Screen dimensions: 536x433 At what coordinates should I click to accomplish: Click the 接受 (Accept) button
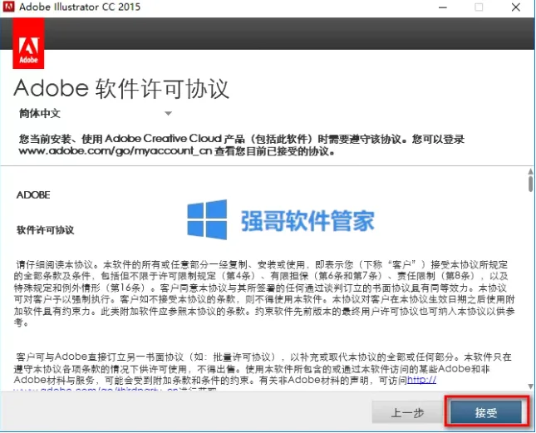click(486, 412)
